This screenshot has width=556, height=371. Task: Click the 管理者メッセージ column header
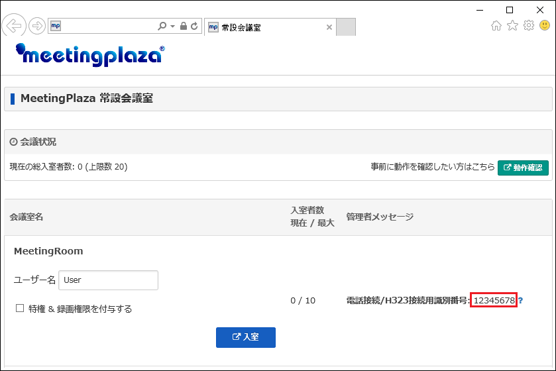[380, 217]
